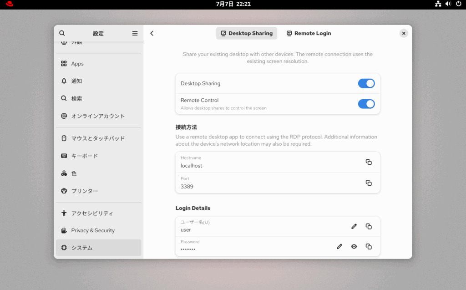Image resolution: width=466 pixels, height=290 pixels.
Task: Open the settings hamburger menu
Action: pyautogui.click(x=135, y=33)
